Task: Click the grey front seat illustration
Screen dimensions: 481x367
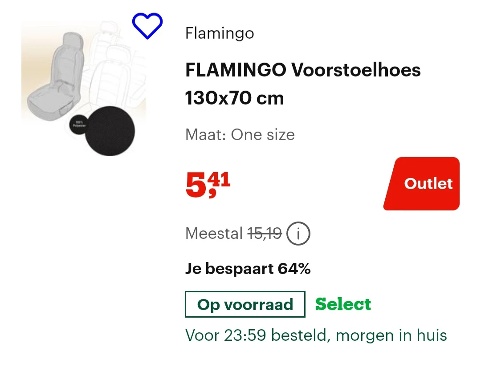Action: (x=55, y=77)
